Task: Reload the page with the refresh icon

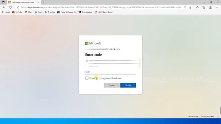Action: 10,7
